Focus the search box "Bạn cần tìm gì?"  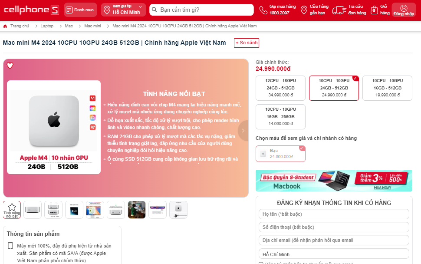click(x=202, y=10)
